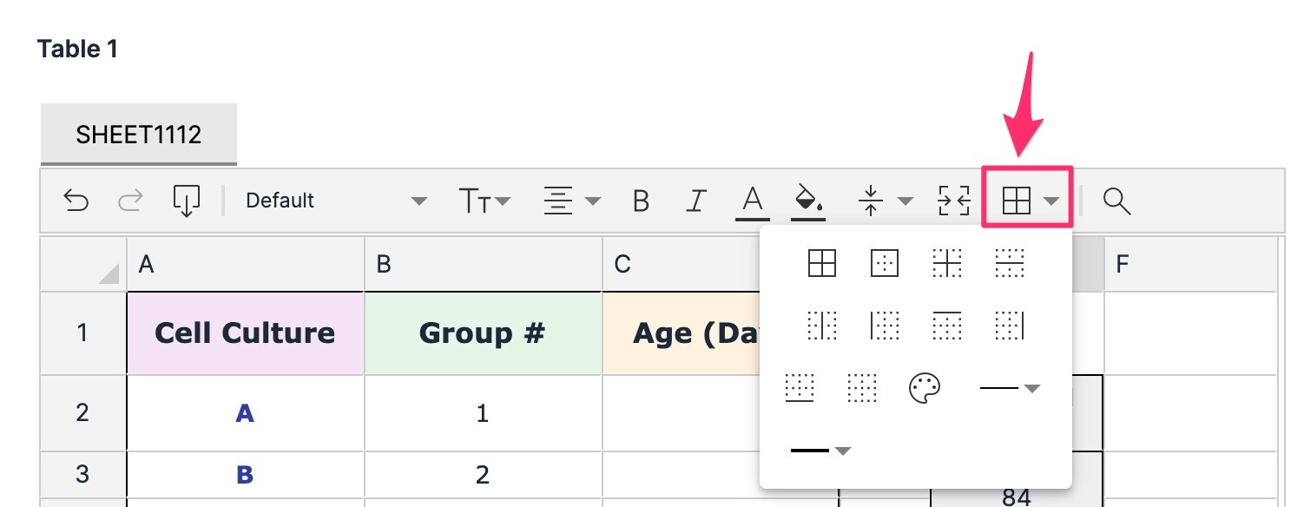This screenshot has width=1304, height=507.
Task: Open the Default font dropdown
Action: point(336,201)
